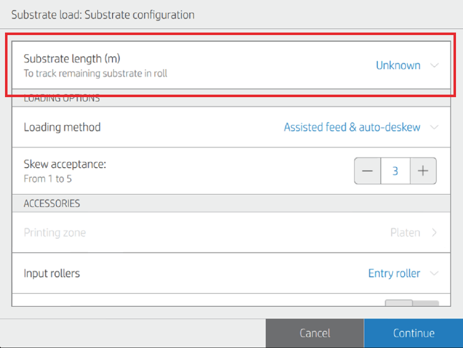Screen dimensions: 463x348
Task: Click the ACCESSORIES section header
Action: (x=52, y=203)
